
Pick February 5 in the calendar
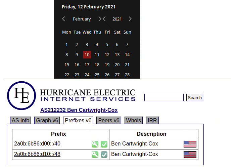[x=107, y=45]
